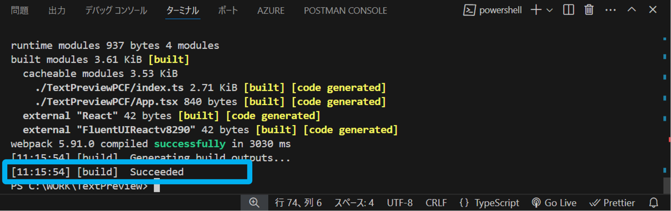Switch to the 出力 tab
Screen dimensions: 671x211
(57, 10)
